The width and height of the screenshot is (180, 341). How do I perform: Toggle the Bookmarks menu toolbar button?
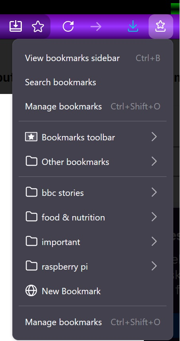point(161,27)
